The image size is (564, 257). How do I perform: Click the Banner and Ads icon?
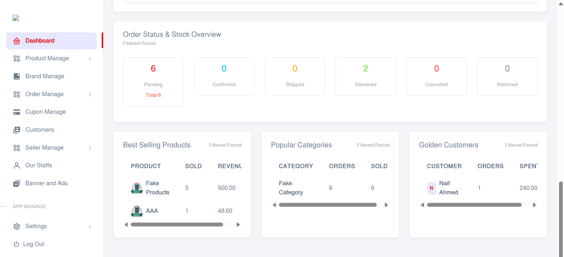coord(17,183)
